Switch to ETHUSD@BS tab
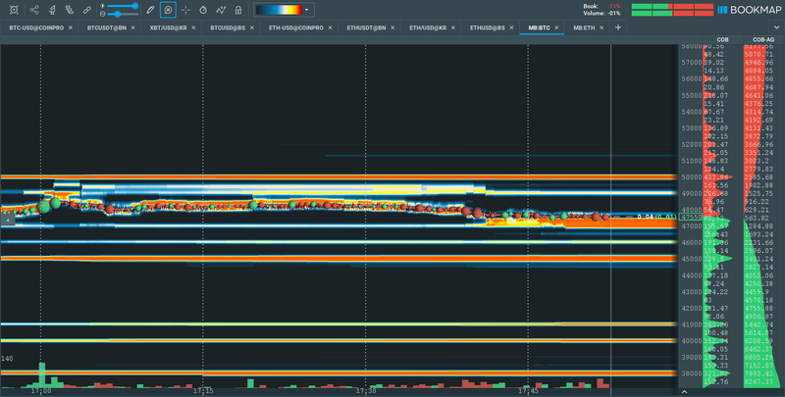 pos(487,28)
